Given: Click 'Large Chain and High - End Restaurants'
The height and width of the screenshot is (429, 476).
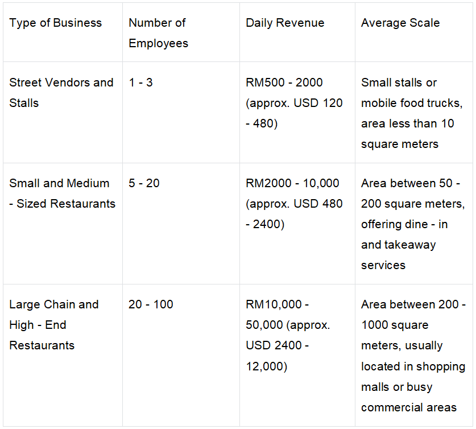Looking at the screenshot, I should pyautogui.click(x=54, y=325).
